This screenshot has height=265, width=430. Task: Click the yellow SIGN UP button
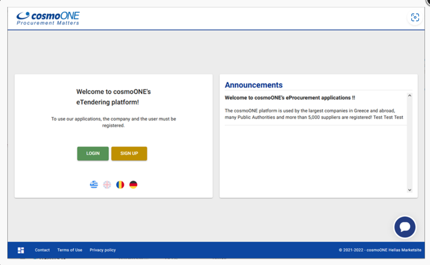pyautogui.click(x=129, y=154)
